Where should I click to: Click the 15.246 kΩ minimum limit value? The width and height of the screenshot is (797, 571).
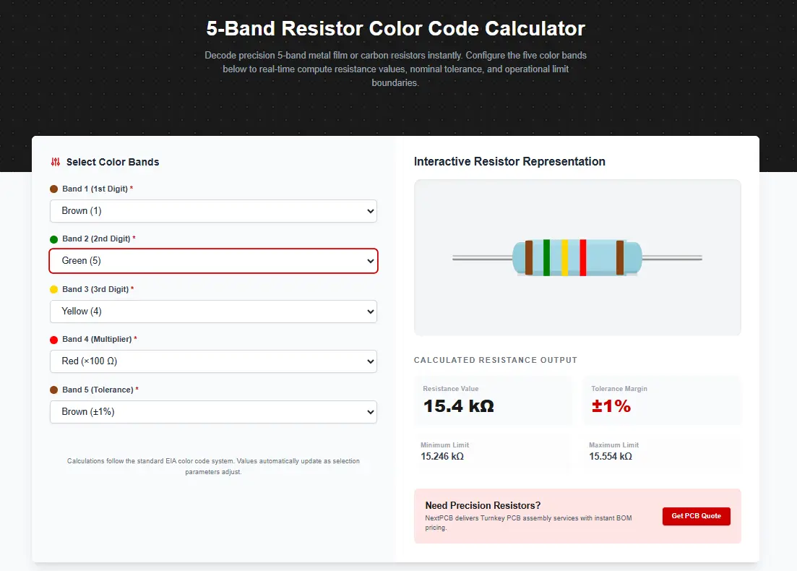(442, 456)
